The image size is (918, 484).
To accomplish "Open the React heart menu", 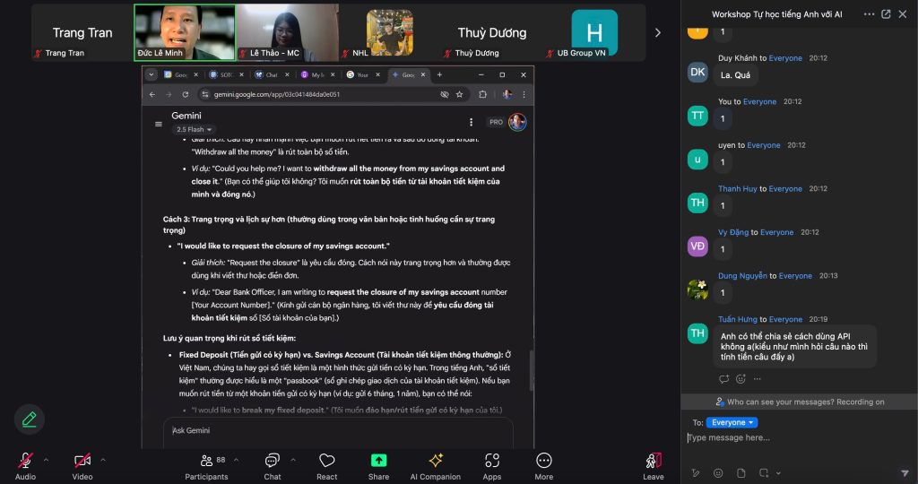I will click(x=326, y=466).
